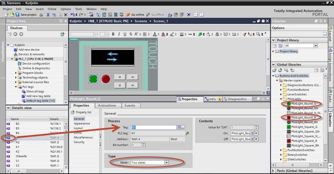Viewport: 334px width, 174px height.
Task: Select the green pilot light on screen
Action: tap(93, 79)
